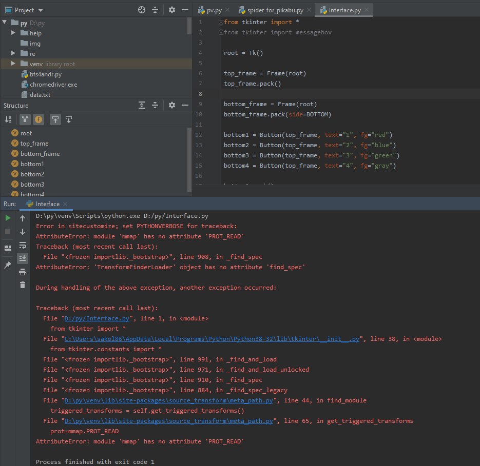
Task: Jump to previous stack frame with up arrow
Action: [23, 218]
